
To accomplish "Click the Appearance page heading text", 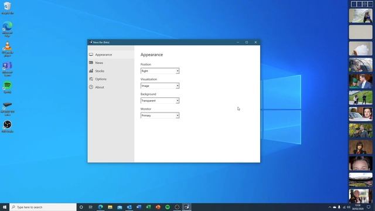I will tap(152, 55).
